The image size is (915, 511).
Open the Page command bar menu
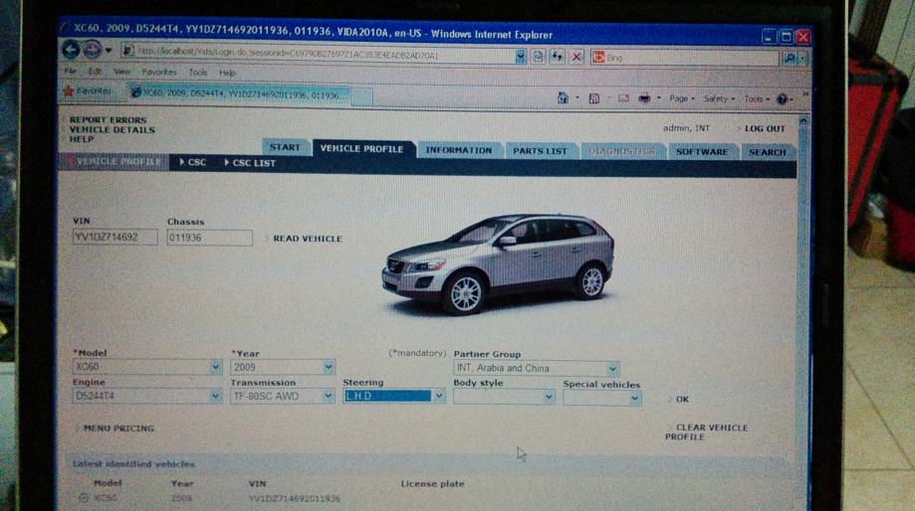coord(682,98)
